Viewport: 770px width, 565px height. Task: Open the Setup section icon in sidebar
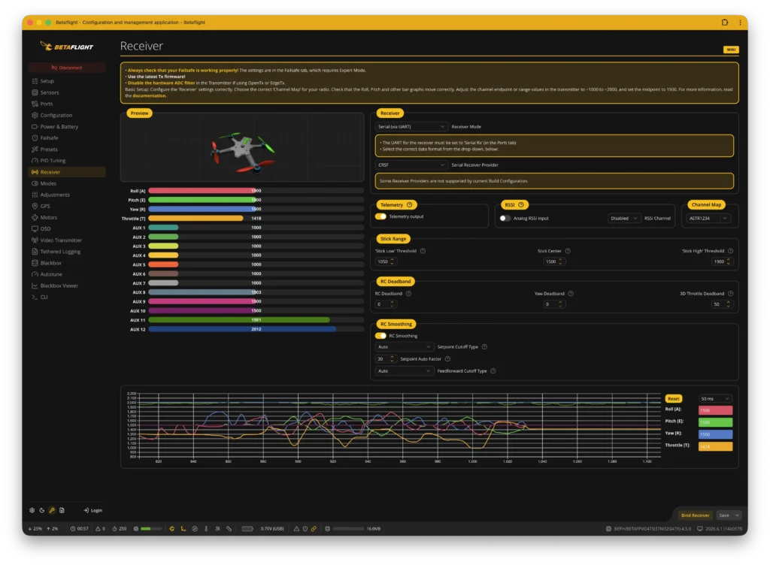(35, 81)
